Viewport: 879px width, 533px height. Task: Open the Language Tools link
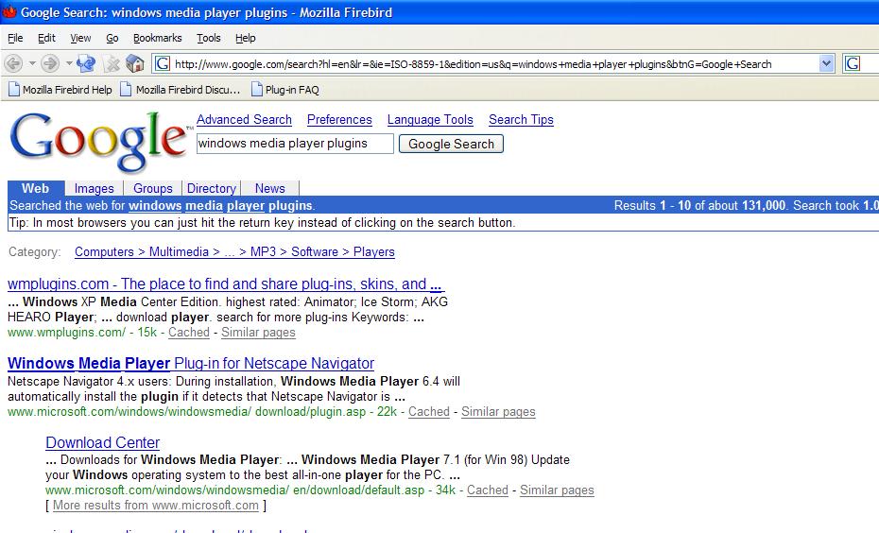pos(430,119)
